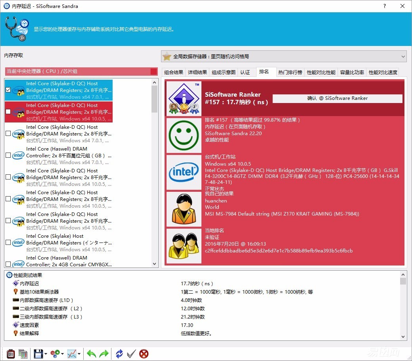412x361 pixels.
Task: Open the save icon's dropdown arrow
Action: click(46, 354)
